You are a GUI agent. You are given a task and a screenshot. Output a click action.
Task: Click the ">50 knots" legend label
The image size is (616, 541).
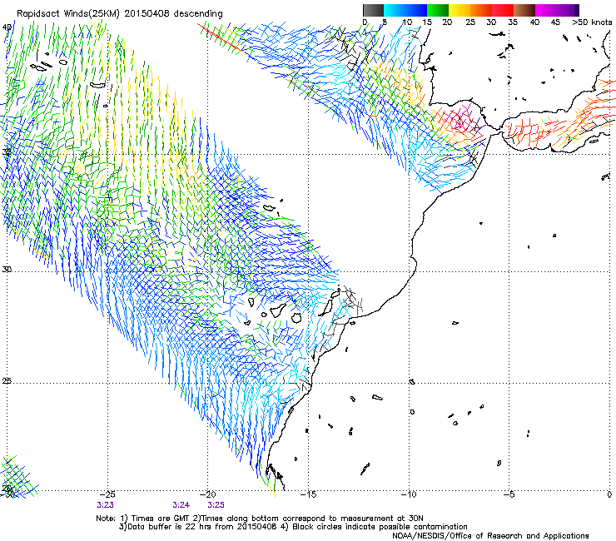coord(592,22)
